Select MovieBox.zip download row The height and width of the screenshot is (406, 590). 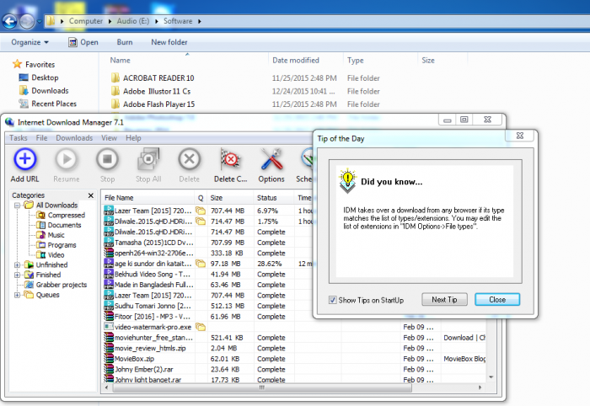coord(294,359)
